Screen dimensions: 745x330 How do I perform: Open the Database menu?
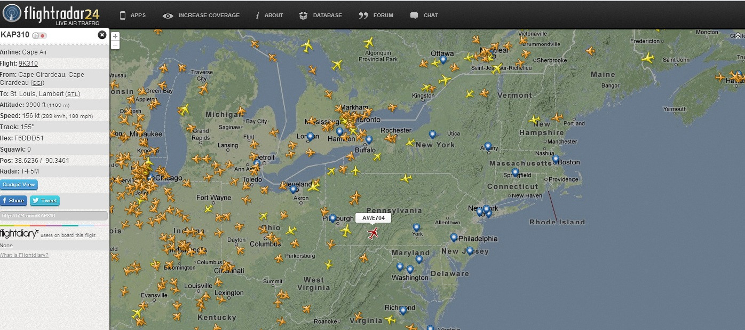tap(320, 15)
